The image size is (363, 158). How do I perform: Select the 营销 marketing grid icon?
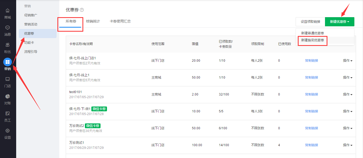point(8,62)
